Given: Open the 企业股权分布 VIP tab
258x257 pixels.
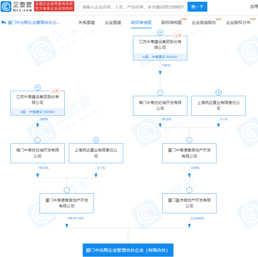Looking at the screenshot, I should (x=238, y=22).
